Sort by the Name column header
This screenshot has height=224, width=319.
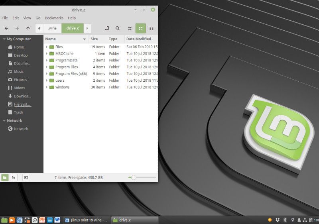point(66,39)
